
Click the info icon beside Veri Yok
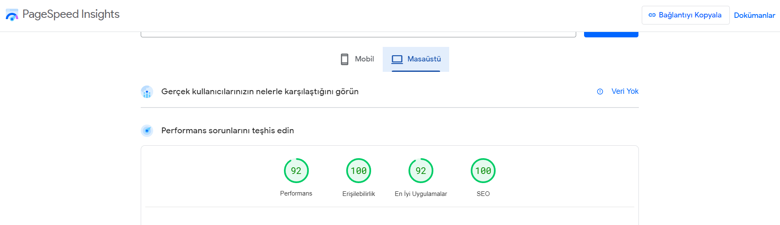pos(600,92)
